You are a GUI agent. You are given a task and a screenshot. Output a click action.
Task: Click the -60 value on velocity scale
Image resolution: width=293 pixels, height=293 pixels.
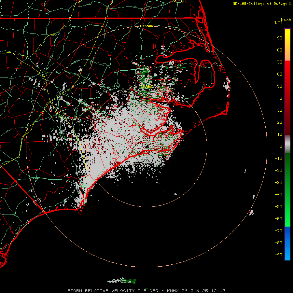coord(278,219)
